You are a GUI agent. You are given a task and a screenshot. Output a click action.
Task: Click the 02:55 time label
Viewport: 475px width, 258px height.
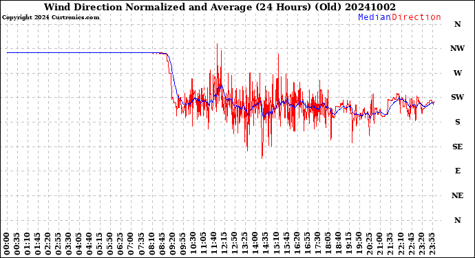click(x=59, y=244)
